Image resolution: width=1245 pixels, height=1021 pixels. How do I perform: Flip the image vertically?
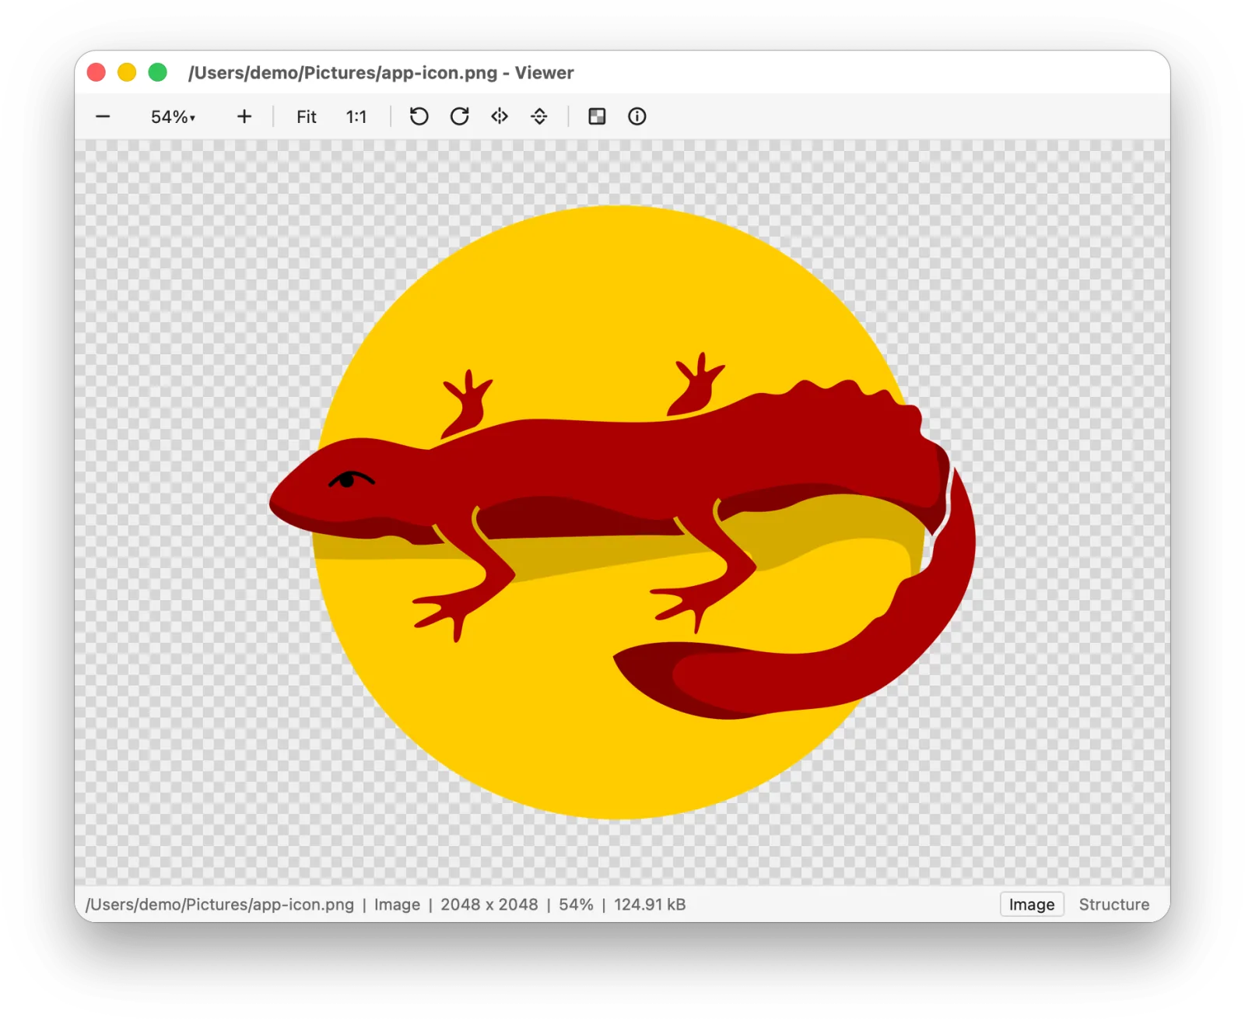(x=539, y=117)
